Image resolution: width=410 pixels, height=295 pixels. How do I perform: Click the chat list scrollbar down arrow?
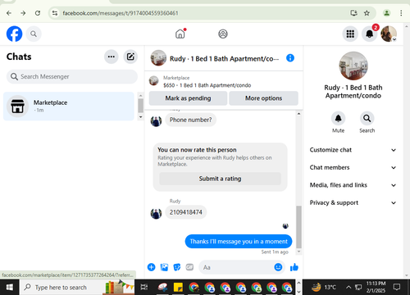pos(140,117)
